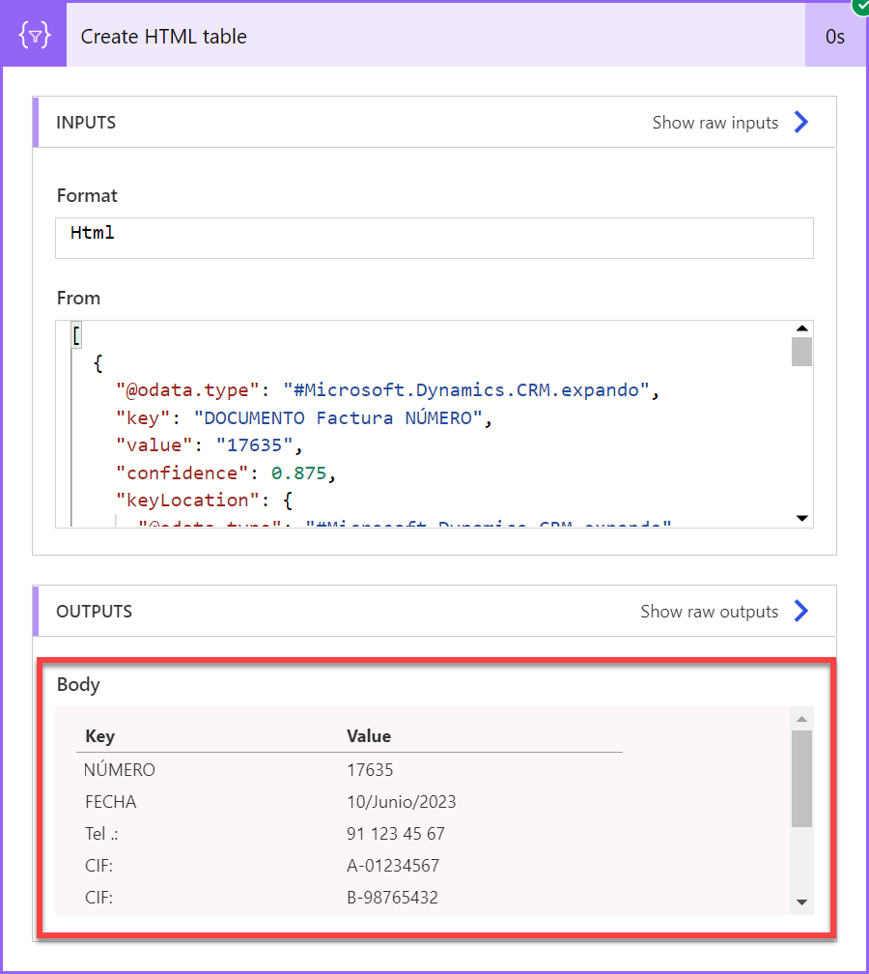Click the blue chevron beside Show raw outputs

click(800, 611)
